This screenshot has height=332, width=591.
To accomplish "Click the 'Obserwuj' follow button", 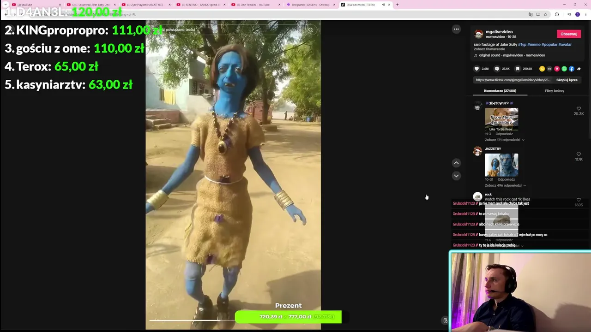I will pyautogui.click(x=568, y=34).
